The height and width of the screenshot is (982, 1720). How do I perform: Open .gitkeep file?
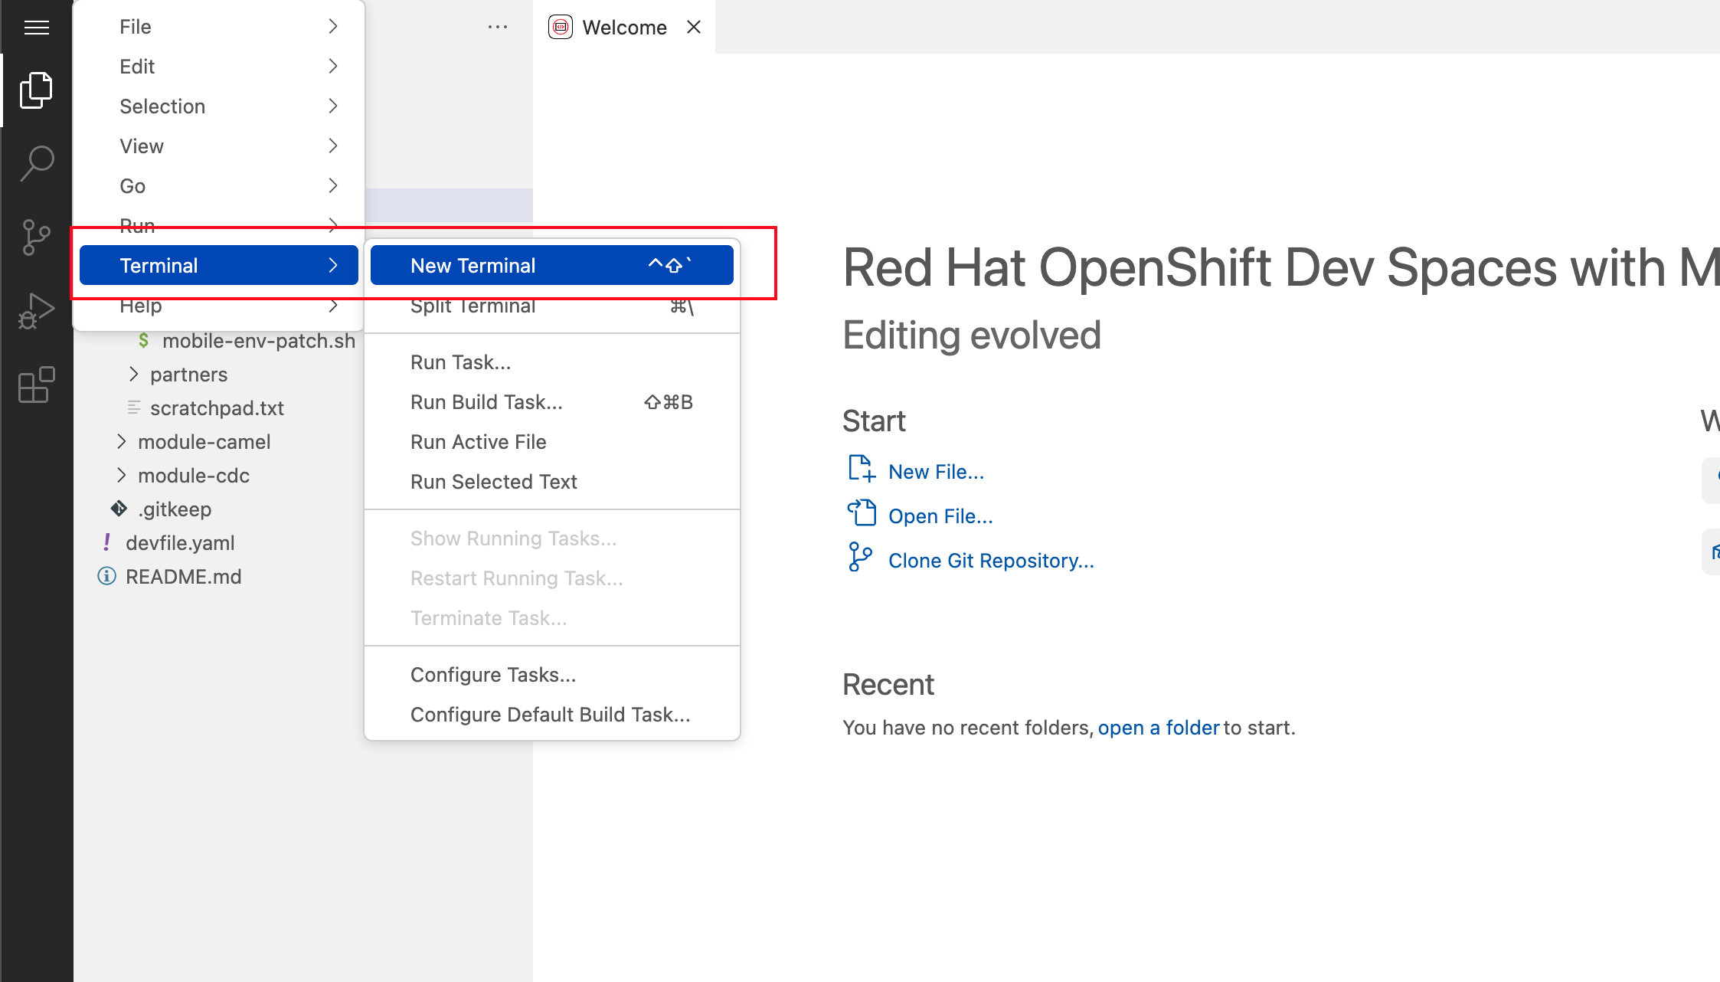click(x=175, y=509)
